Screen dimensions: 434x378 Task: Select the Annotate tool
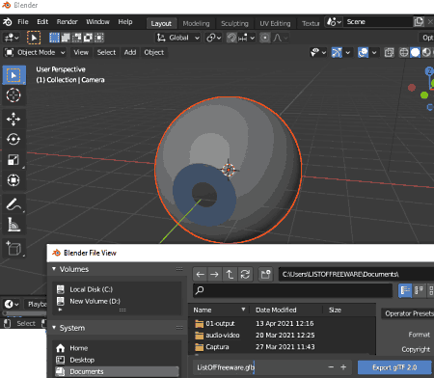(x=14, y=204)
